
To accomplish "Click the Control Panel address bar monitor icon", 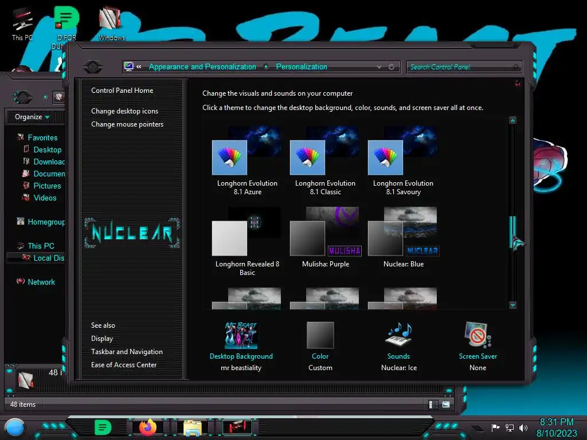I will [x=128, y=66].
